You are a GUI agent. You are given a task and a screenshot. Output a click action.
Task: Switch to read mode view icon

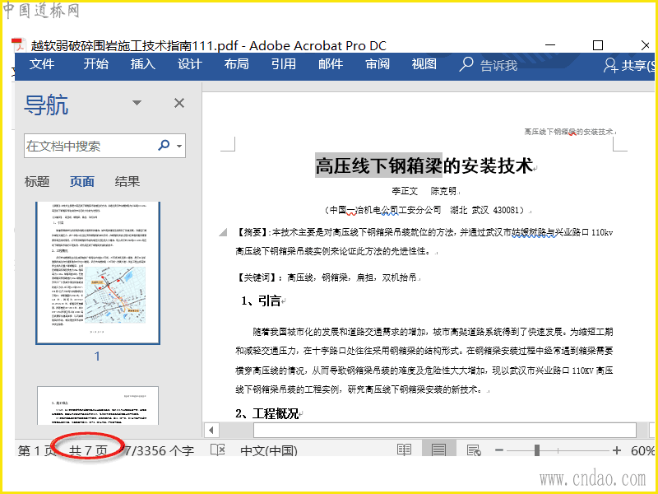(x=404, y=450)
